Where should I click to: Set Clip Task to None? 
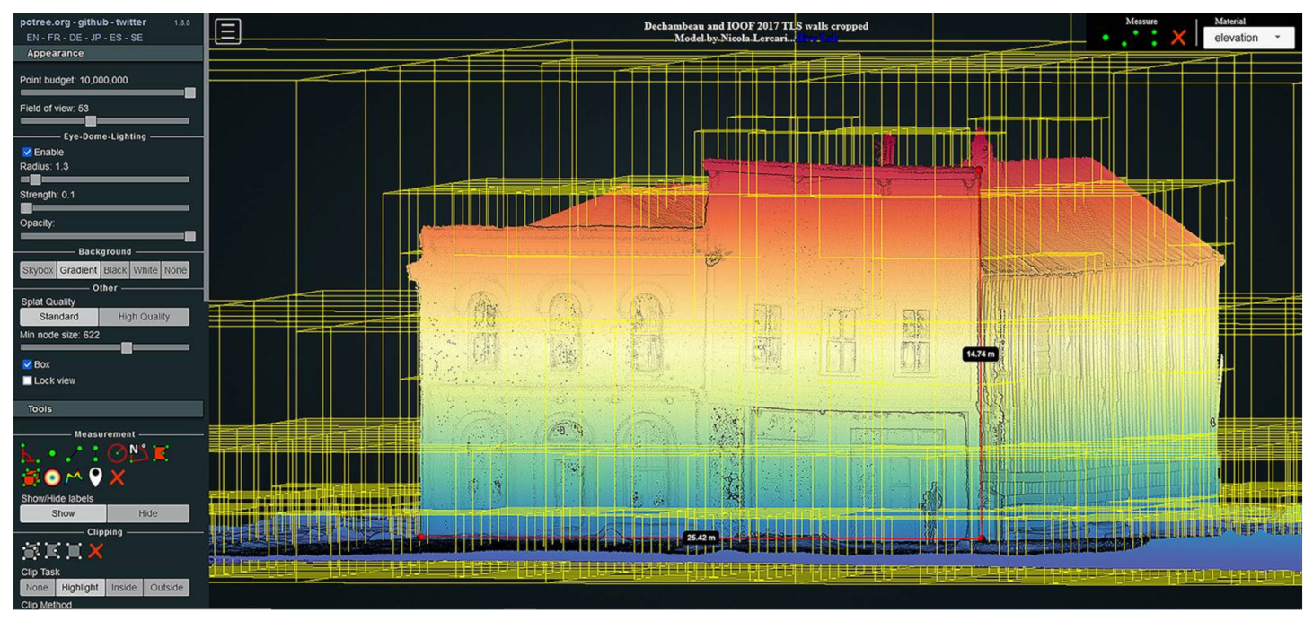[37, 588]
